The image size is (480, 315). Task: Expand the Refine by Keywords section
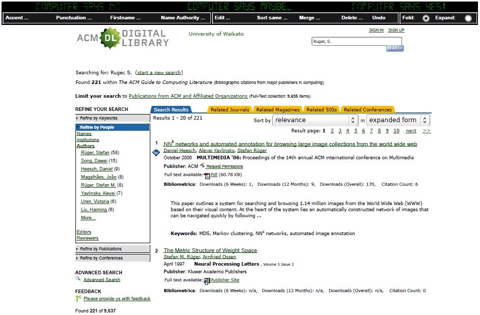tap(112, 118)
